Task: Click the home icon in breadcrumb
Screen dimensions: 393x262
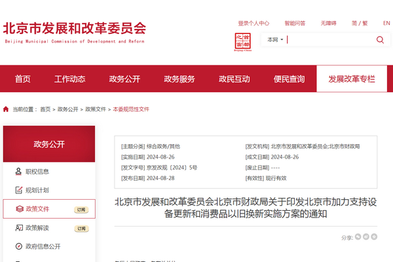Action: tap(6, 109)
